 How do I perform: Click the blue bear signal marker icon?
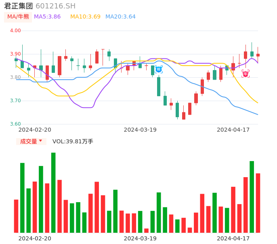(x=159, y=69)
